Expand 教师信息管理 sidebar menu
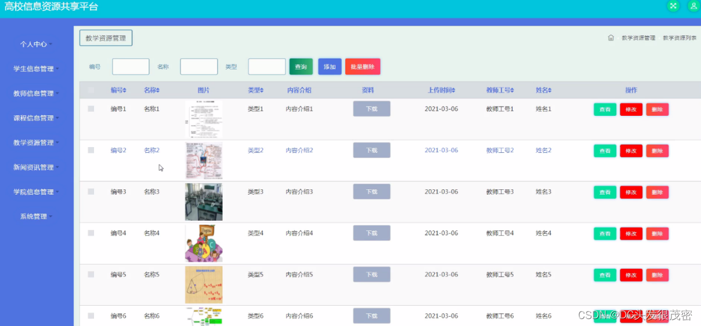Image resolution: width=701 pixels, height=326 pixels. pos(37,93)
